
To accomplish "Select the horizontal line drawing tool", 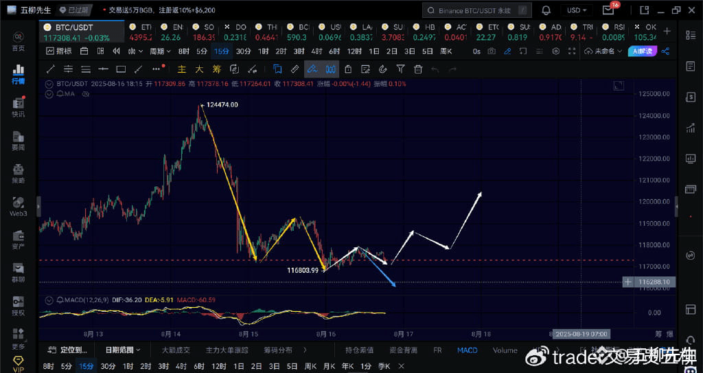I will point(103,69).
